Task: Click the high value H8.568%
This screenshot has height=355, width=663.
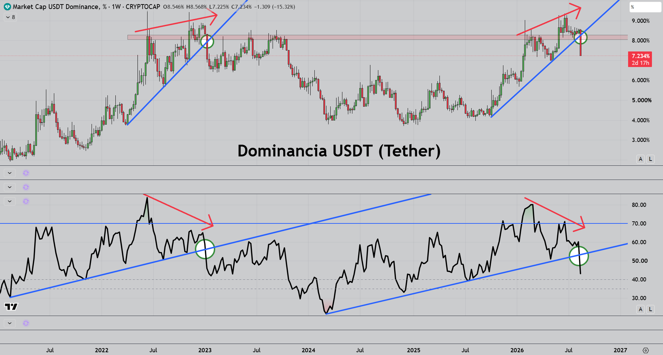Action: pos(197,7)
